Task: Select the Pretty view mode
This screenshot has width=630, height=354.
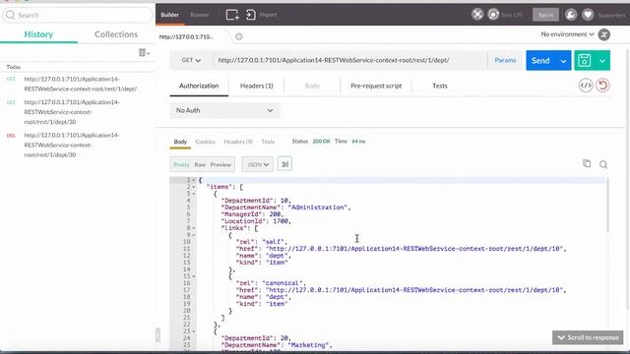Action: 181,164
